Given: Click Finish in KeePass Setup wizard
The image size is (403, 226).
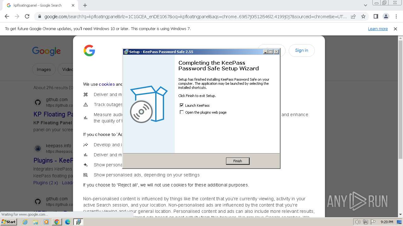Looking at the screenshot, I should (x=238, y=161).
